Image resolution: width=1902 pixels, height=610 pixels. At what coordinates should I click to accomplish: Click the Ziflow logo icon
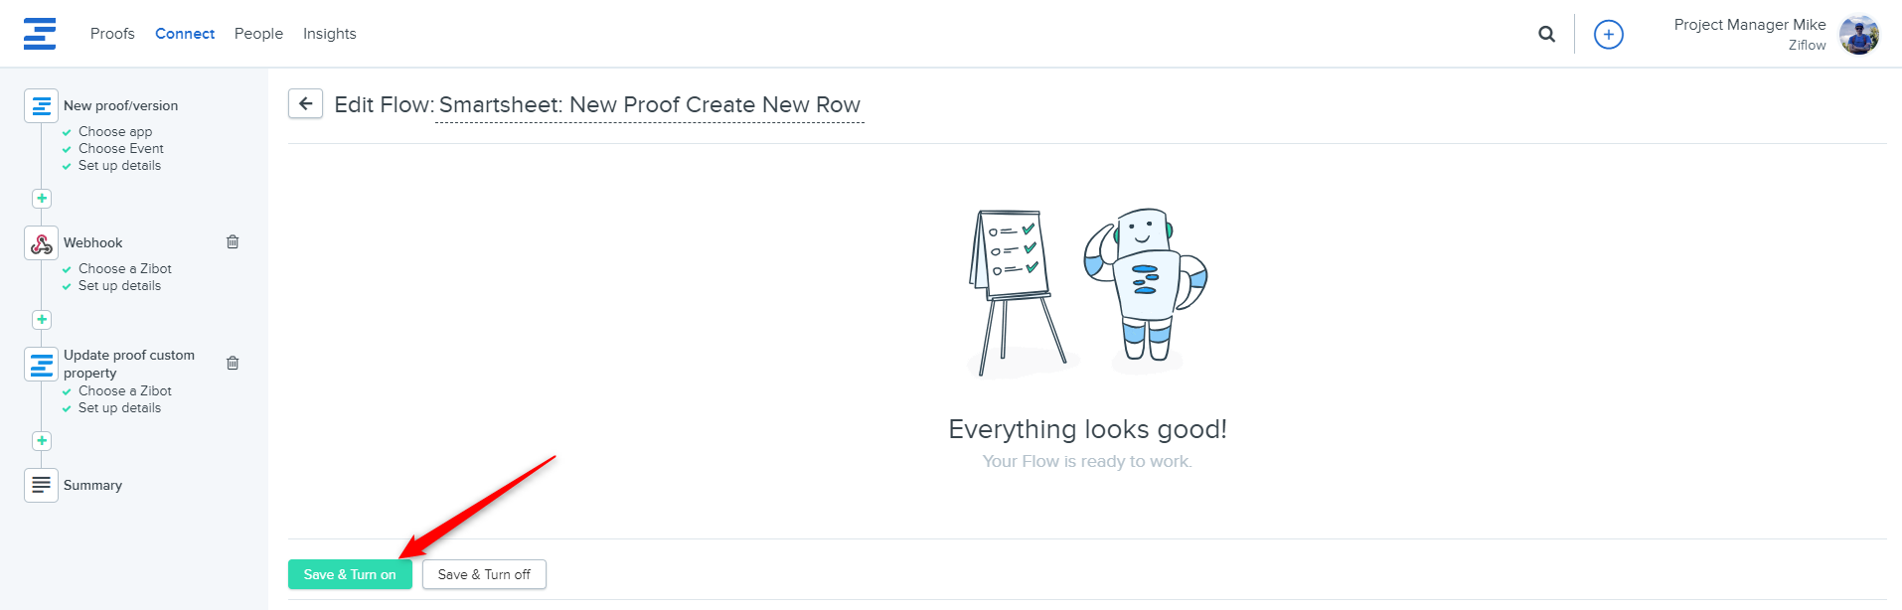(x=40, y=34)
